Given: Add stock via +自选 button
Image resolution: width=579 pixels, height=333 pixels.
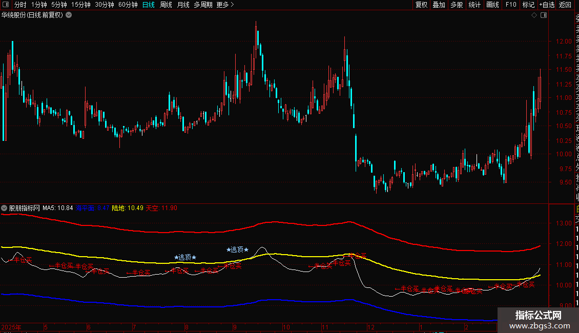Looking at the screenshot, I should click(547, 5).
